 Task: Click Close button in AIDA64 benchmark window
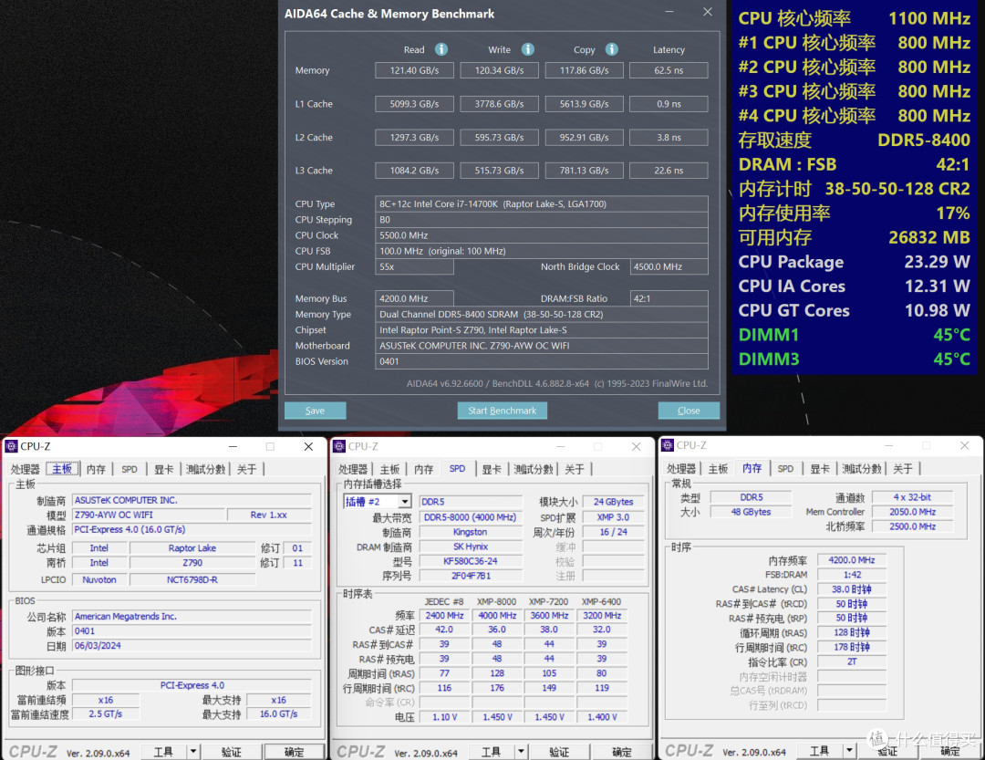pyautogui.click(x=689, y=411)
